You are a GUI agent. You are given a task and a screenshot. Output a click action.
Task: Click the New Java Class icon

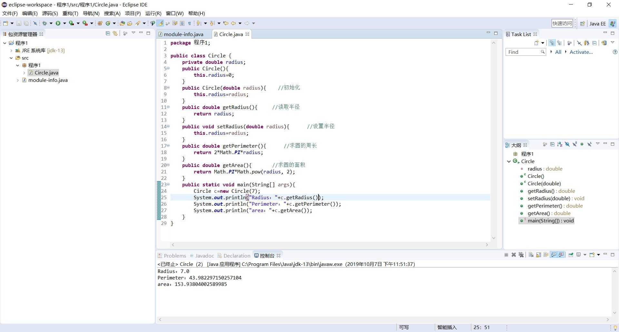tap(108, 23)
